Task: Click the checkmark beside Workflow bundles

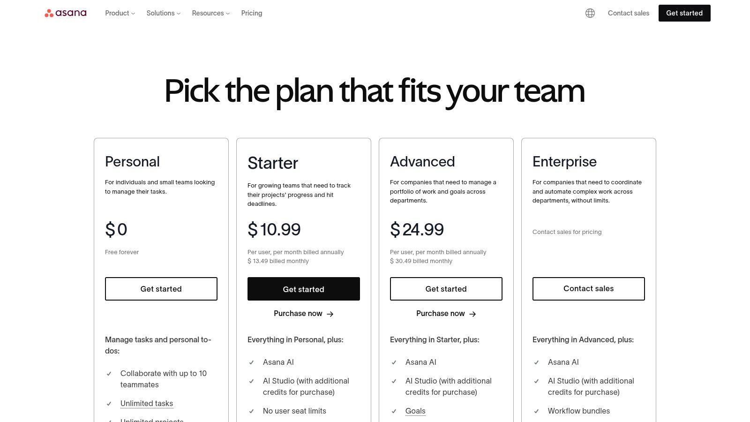Action: (x=536, y=411)
